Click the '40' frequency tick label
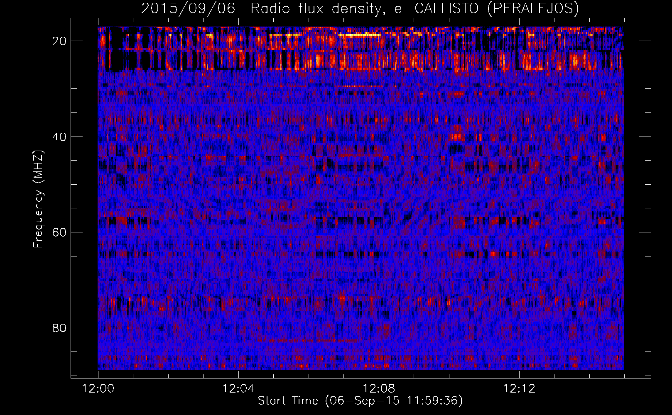The image size is (672, 415). tap(60, 137)
